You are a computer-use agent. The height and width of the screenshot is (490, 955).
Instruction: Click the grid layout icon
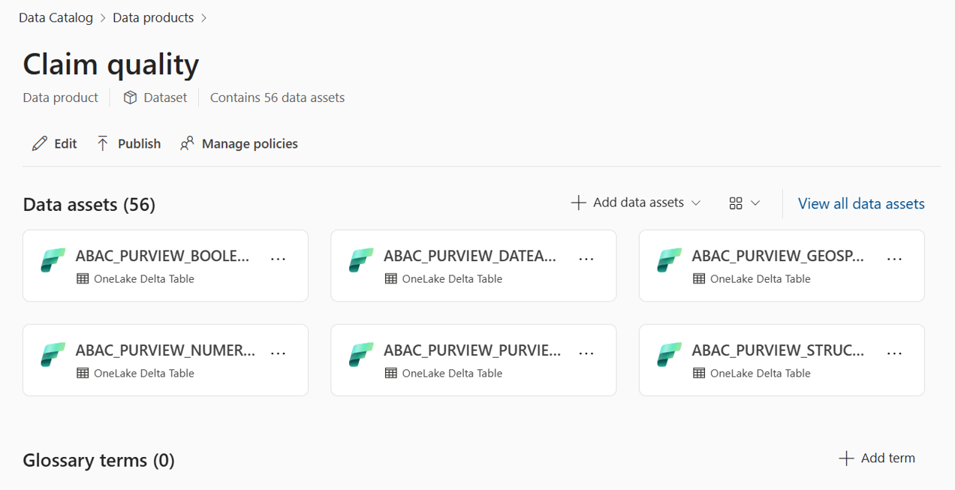coord(736,203)
